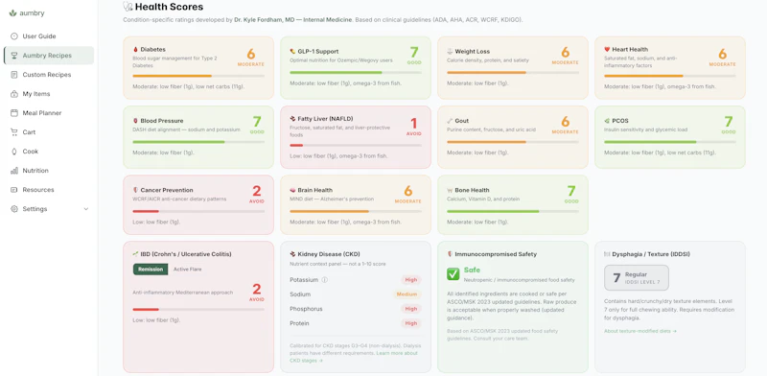Click the Health Scores heading
The height and width of the screenshot is (376, 767).
pyautogui.click(x=170, y=7)
